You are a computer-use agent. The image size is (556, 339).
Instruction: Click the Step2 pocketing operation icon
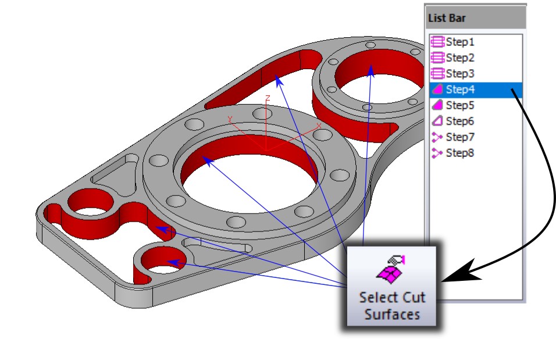tap(437, 58)
